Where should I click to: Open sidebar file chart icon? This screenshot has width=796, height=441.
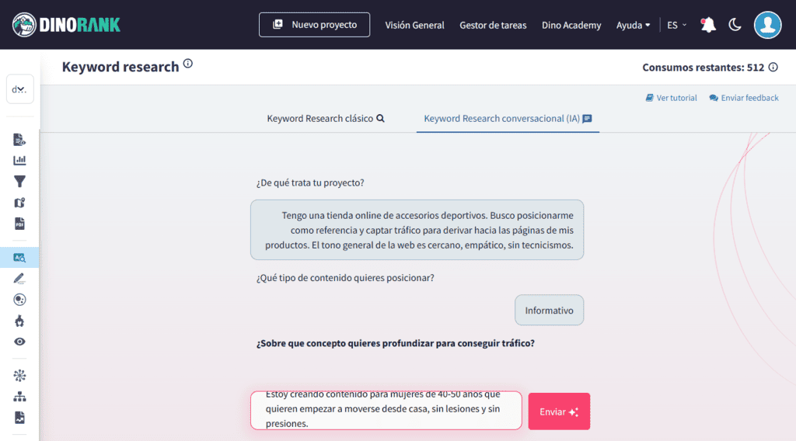[19, 418]
